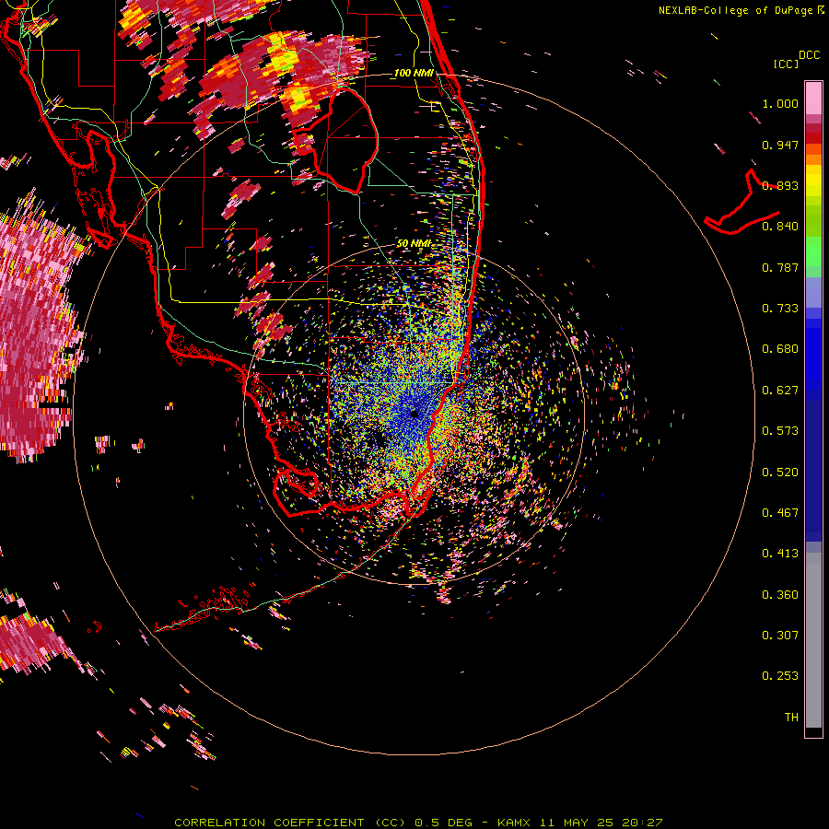Pick the gray color bar segment near 0.307

tap(813, 640)
